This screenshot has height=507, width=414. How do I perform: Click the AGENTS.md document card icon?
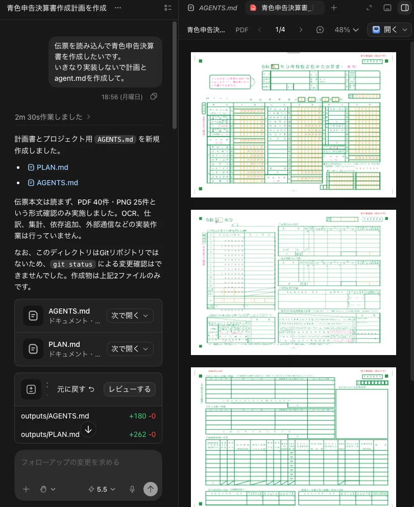pyautogui.click(x=33, y=316)
